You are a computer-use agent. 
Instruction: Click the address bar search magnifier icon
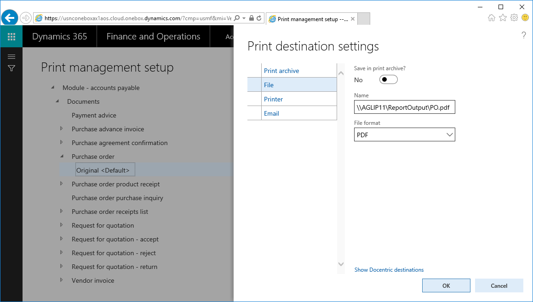point(237,18)
